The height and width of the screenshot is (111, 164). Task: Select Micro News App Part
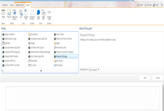click(x=36, y=56)
